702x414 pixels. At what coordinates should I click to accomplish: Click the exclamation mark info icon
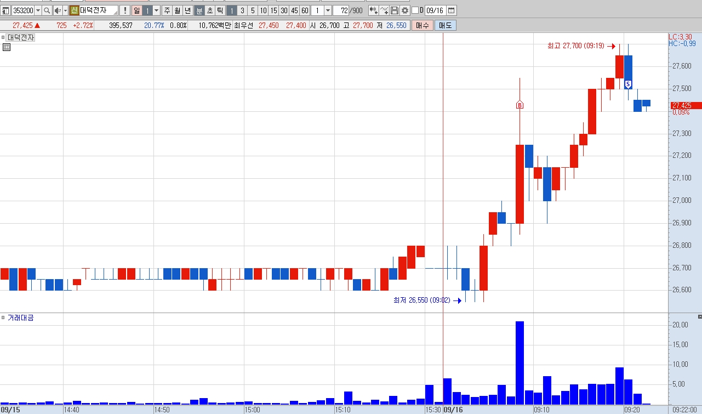[x=124, y=10]
